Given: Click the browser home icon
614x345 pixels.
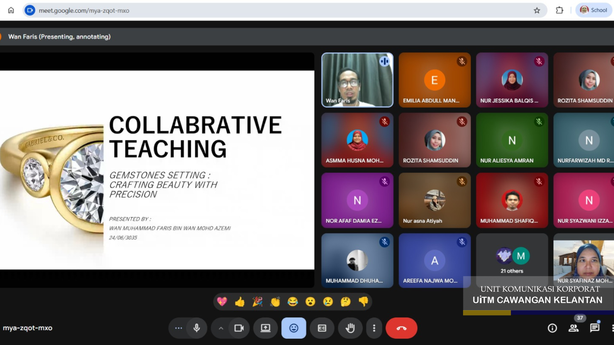Looking at the screenshot, I should click(11, 10).
